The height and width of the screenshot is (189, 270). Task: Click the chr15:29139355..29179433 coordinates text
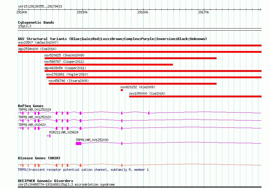click(x=40, y=7)
